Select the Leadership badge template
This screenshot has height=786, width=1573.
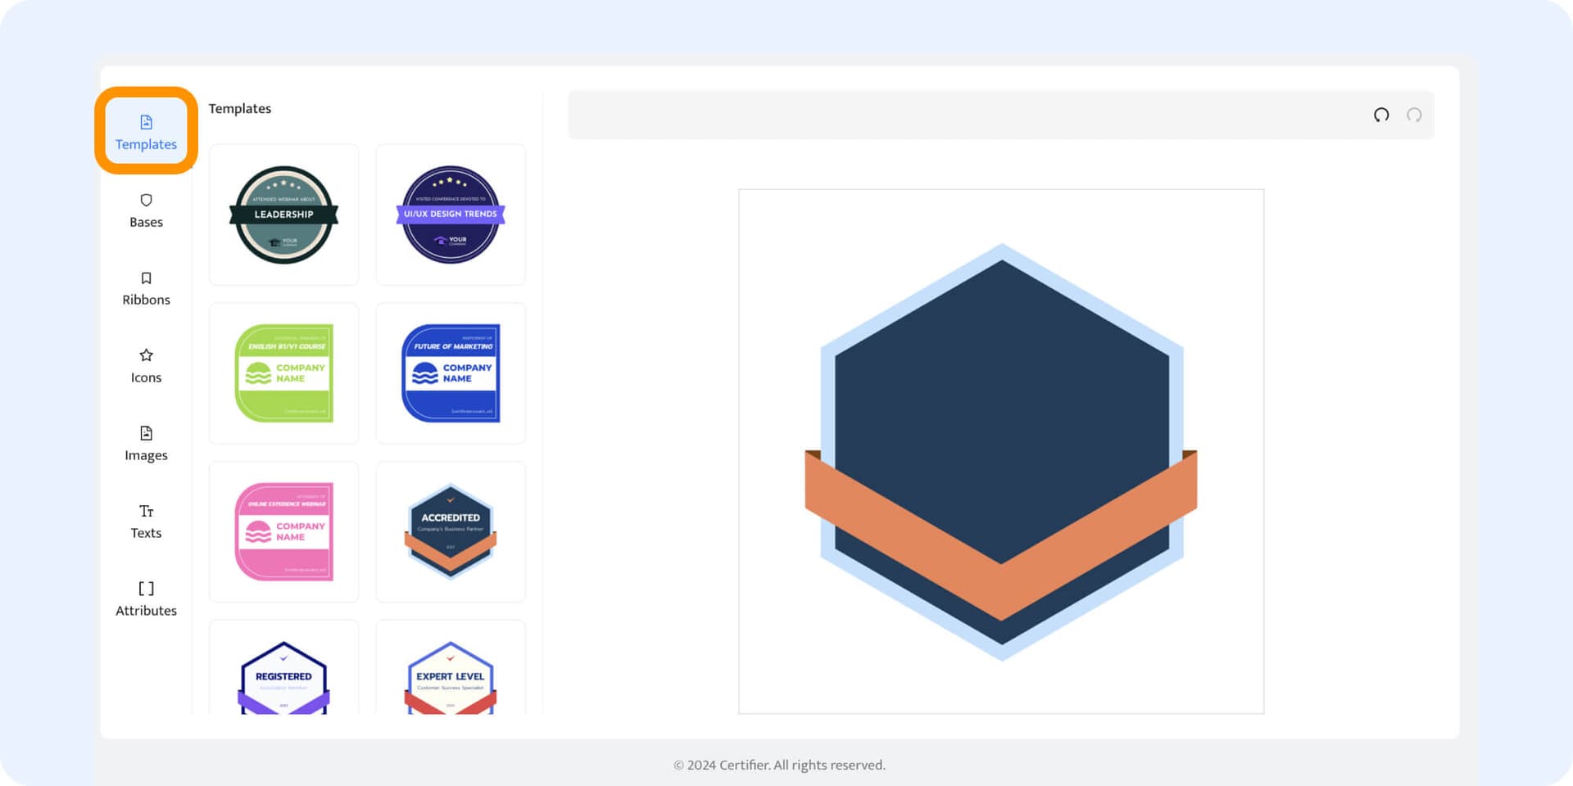283,215
